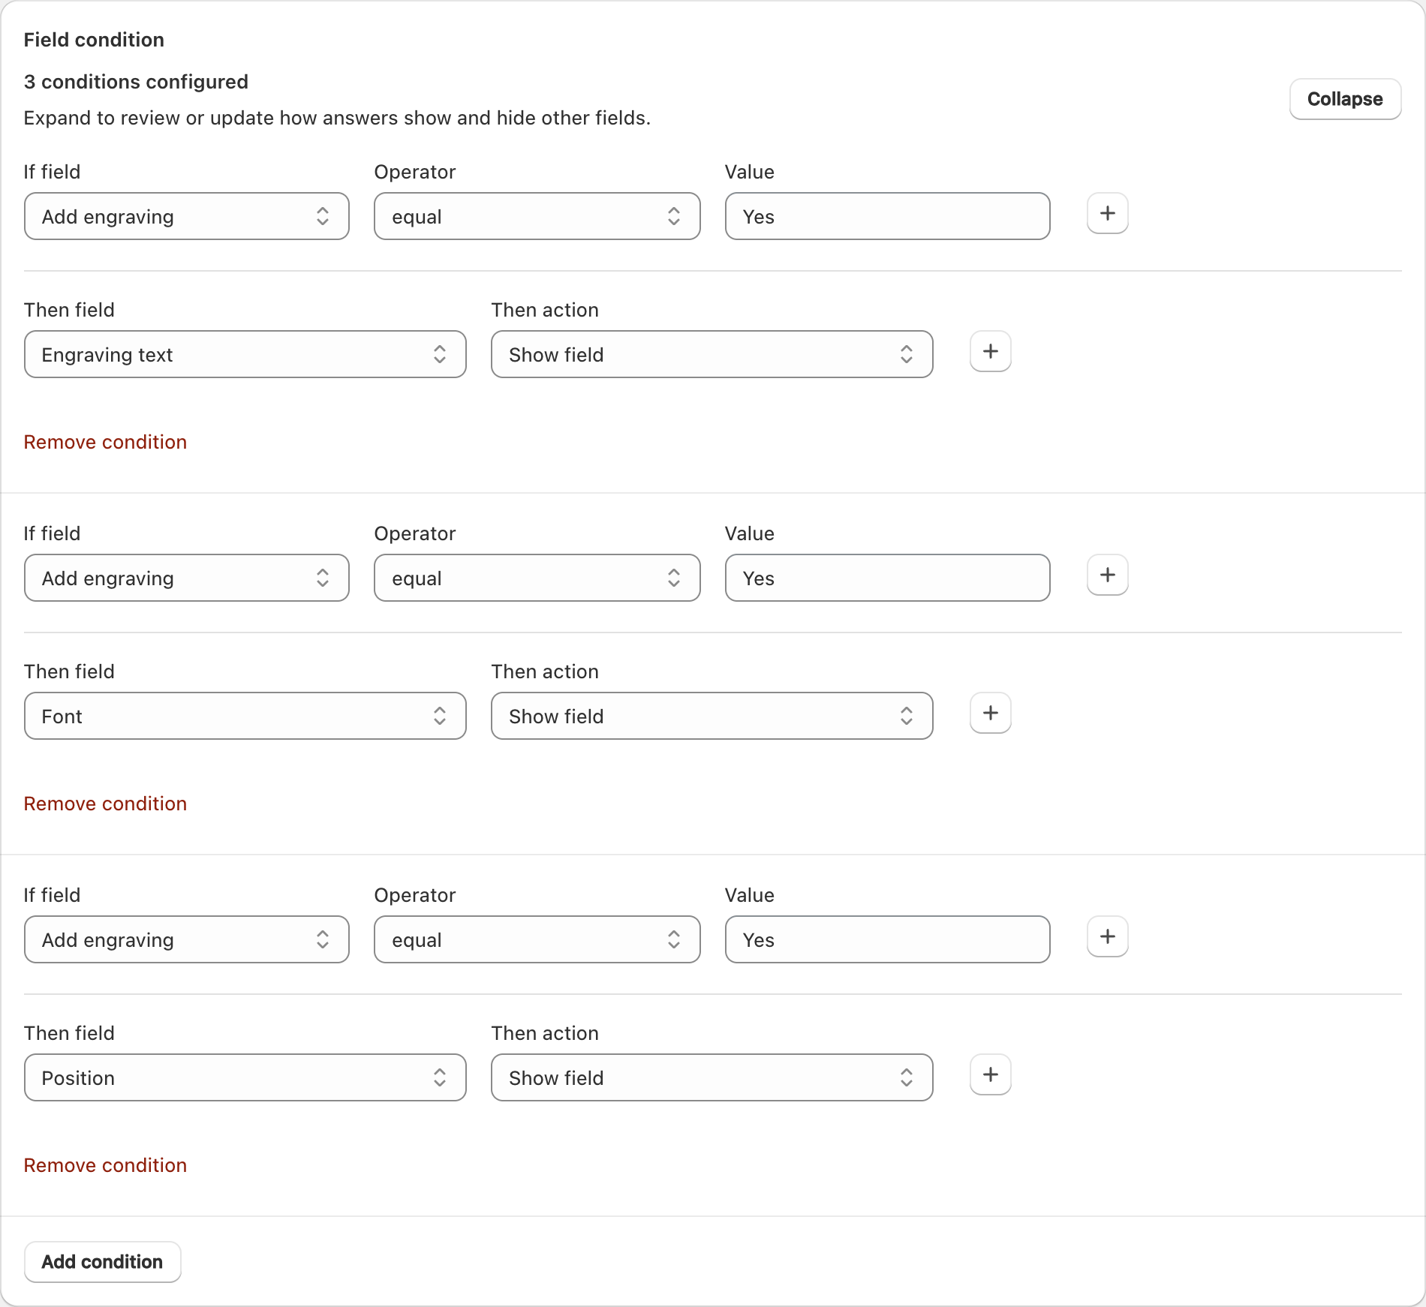
Task: Focus the third condition's Value input
Action: click(x=888, y=939)
